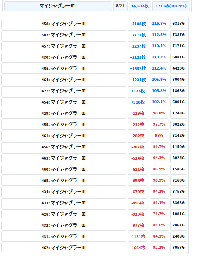The height and width of the screenshot is (260, 197).
Task: Click the 7169G game count cell
Action: [x=178, y=180]
